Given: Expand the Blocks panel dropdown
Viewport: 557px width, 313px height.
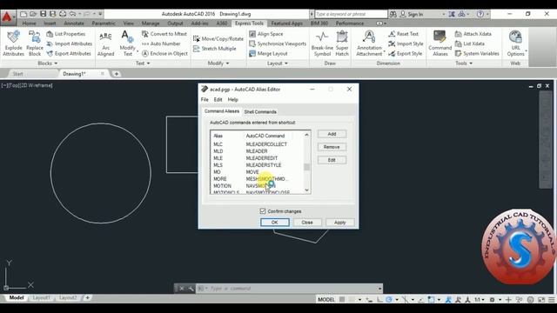Looking at the screenshot, I should [47, 63].
